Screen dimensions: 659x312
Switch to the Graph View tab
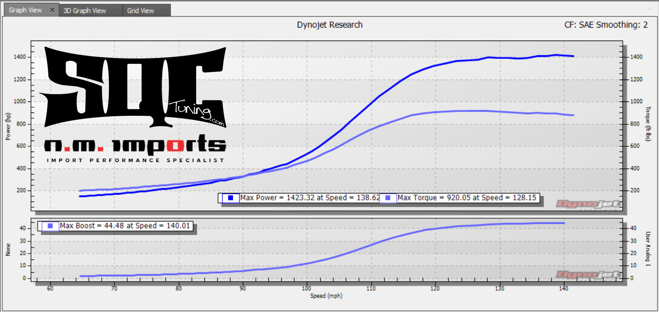[x=26, y=10]
